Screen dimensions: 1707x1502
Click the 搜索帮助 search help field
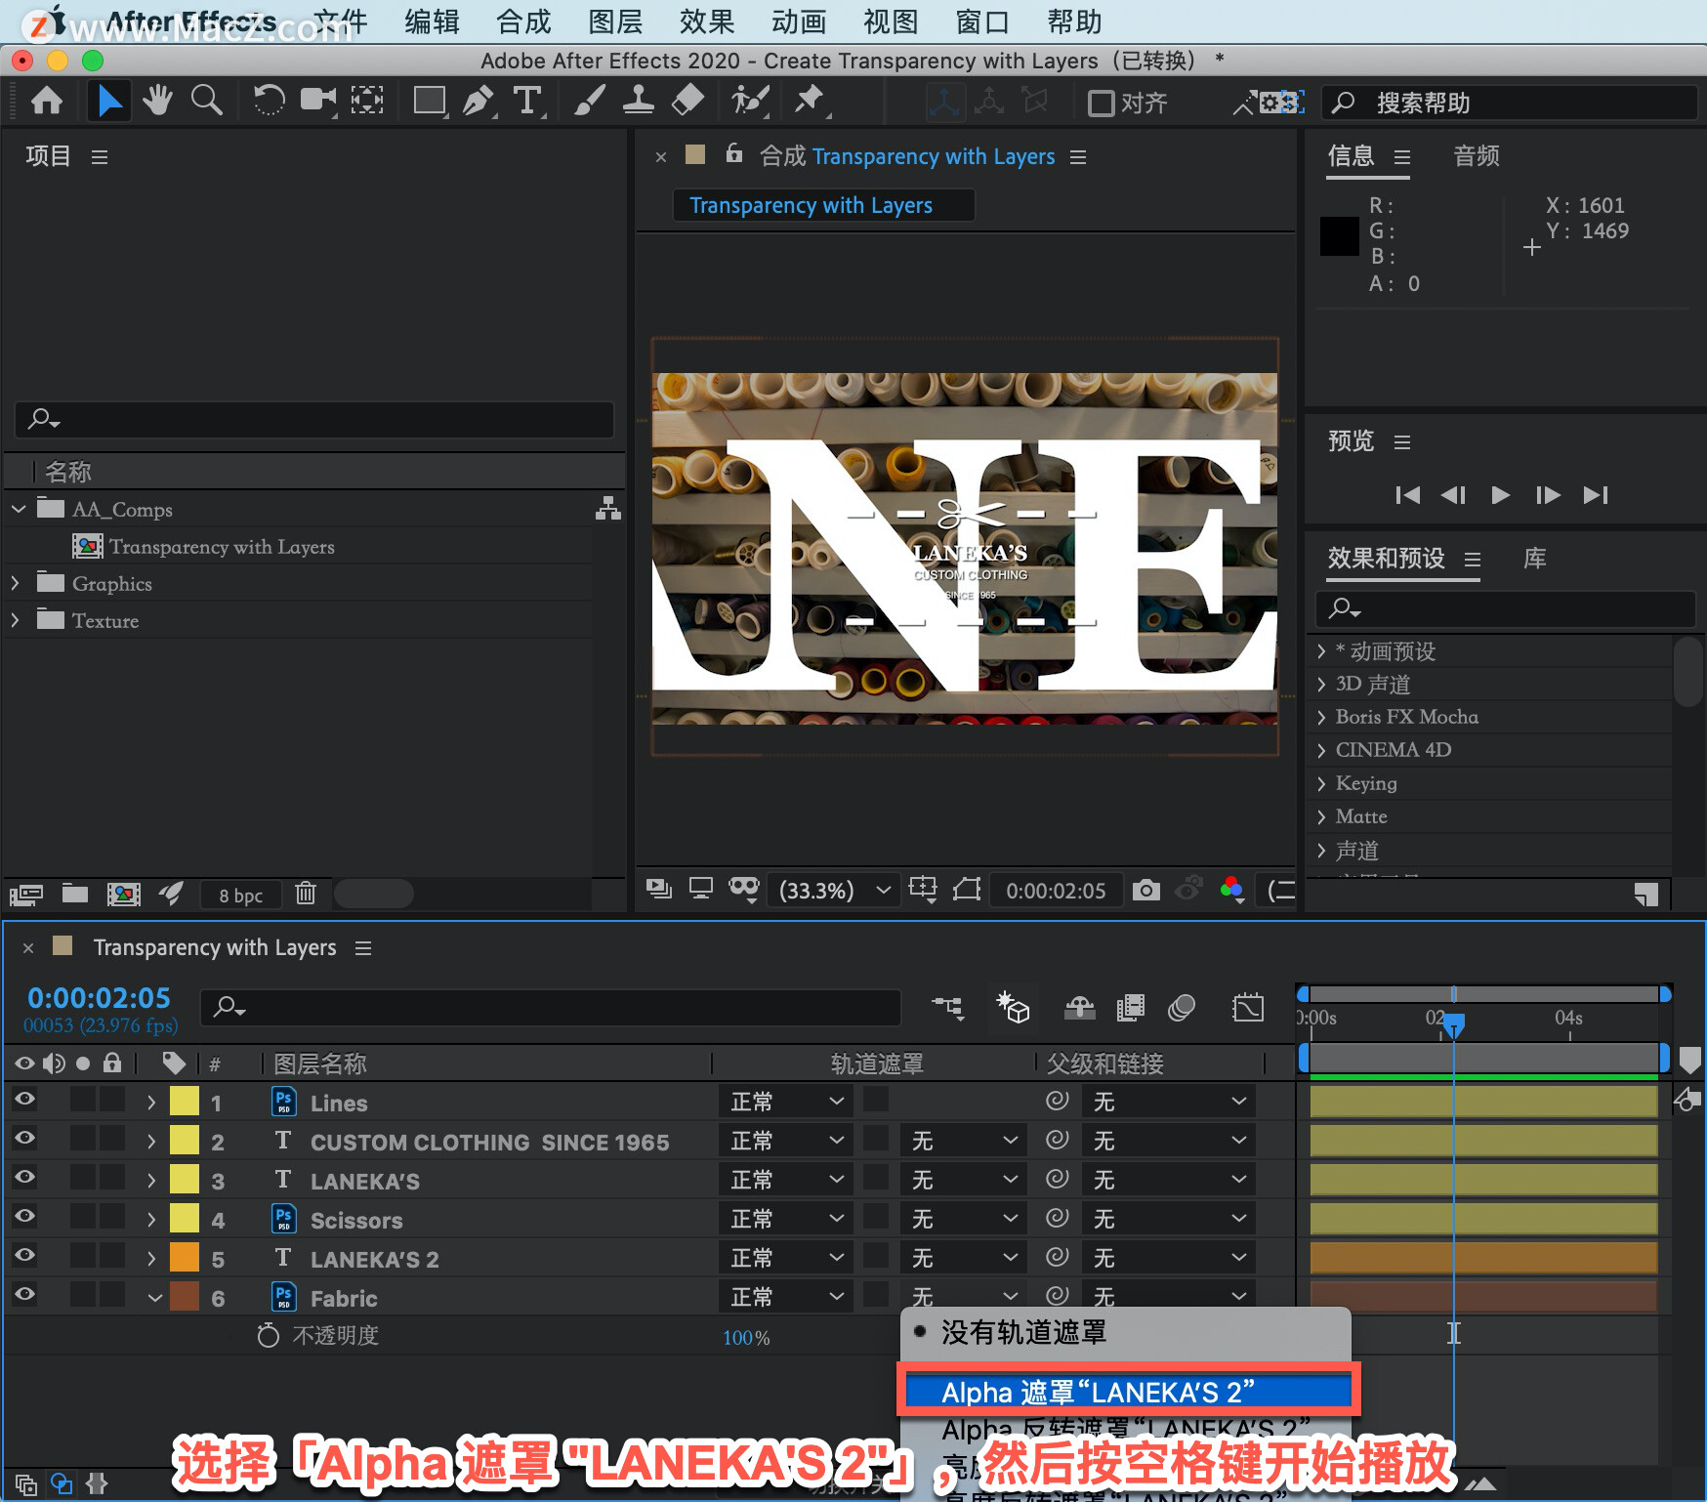pos(1510,103)
